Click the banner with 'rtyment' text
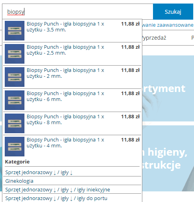 (x=168, y=88)
